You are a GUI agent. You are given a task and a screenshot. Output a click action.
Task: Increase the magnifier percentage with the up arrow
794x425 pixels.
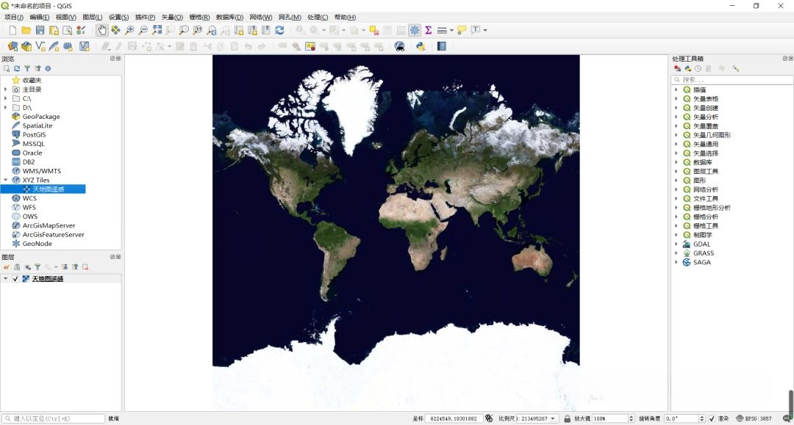pyautogui.click(x=631, y=416)
